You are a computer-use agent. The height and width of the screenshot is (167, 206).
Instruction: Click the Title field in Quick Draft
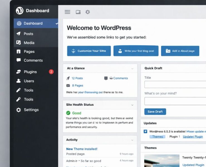point(175,85)
